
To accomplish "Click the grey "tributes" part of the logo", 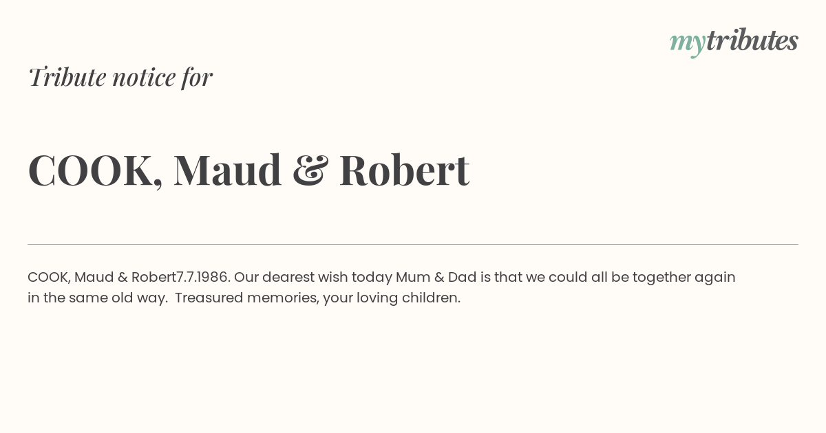I will point(752,40).
